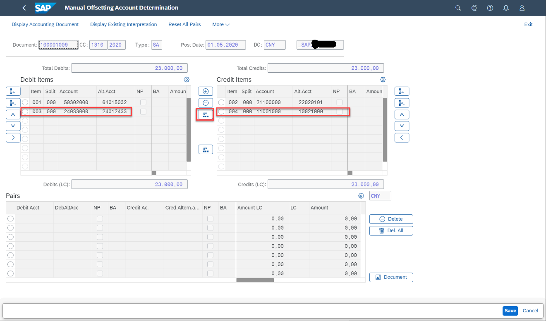Click right arrow beside Debit Items
The width and height of the screenshot is (546, 321).
point(13,138)
